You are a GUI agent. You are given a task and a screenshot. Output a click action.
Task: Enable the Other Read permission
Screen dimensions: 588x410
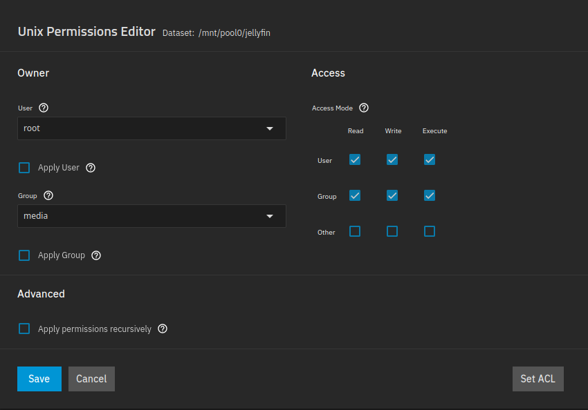coord(355,231)
